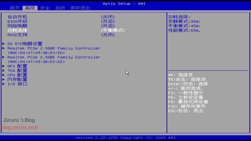The image size is (251, 141).
Task: Click the arrow beside I/O 接口
Action: click(3, 84)
